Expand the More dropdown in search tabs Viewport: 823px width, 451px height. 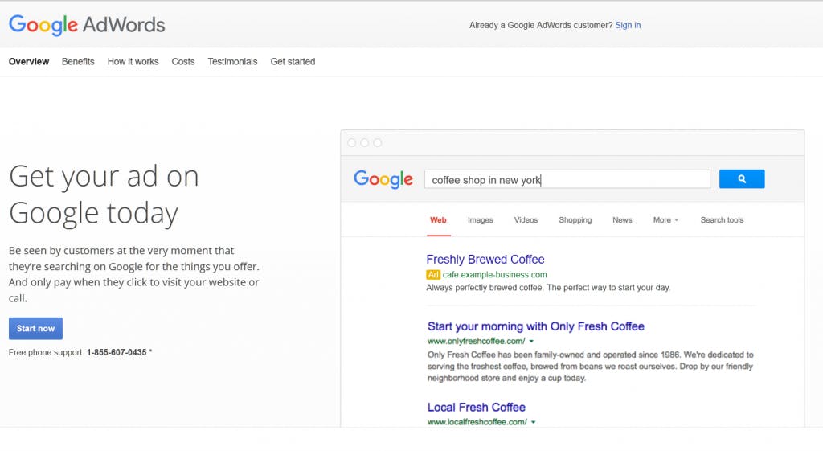(x=665, y=220)
